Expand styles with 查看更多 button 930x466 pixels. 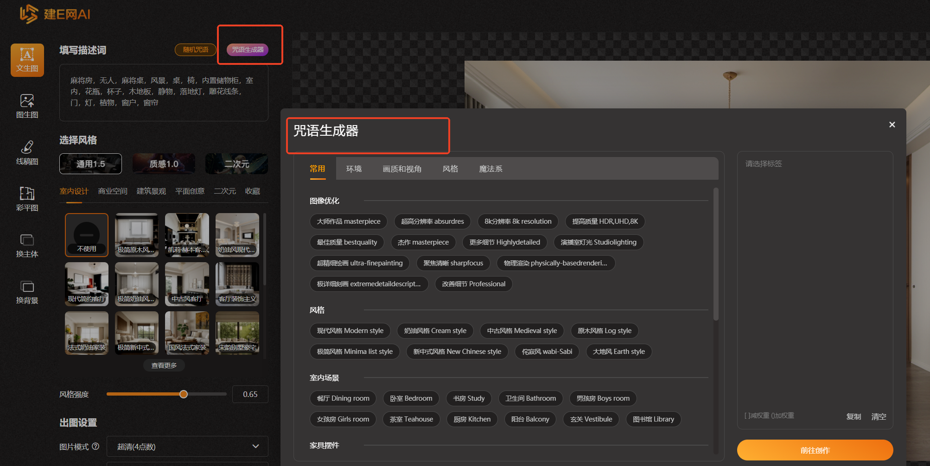pyautogui.click(x=164, y=365)
